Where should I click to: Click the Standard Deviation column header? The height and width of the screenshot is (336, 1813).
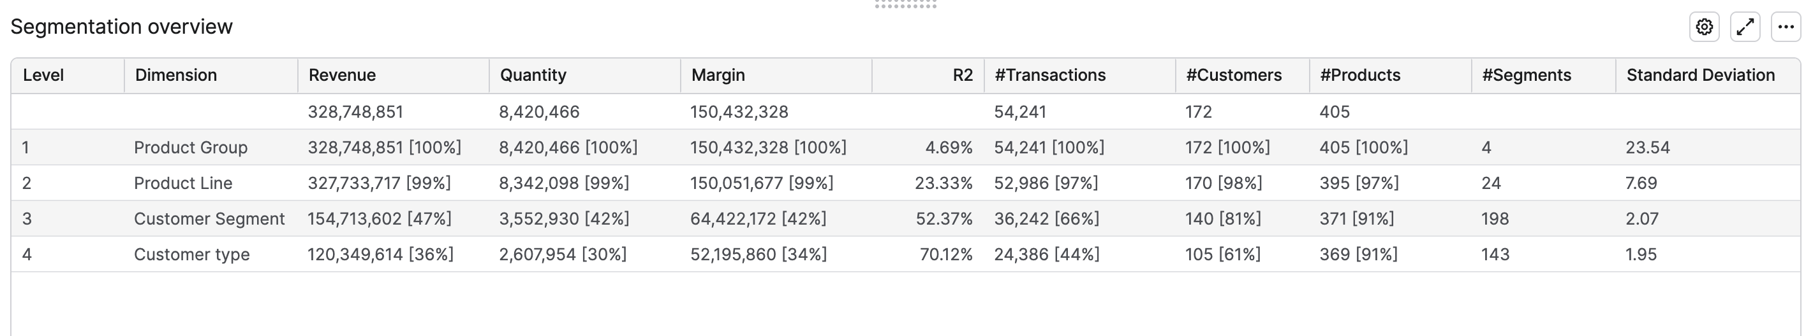(1700, 75)
